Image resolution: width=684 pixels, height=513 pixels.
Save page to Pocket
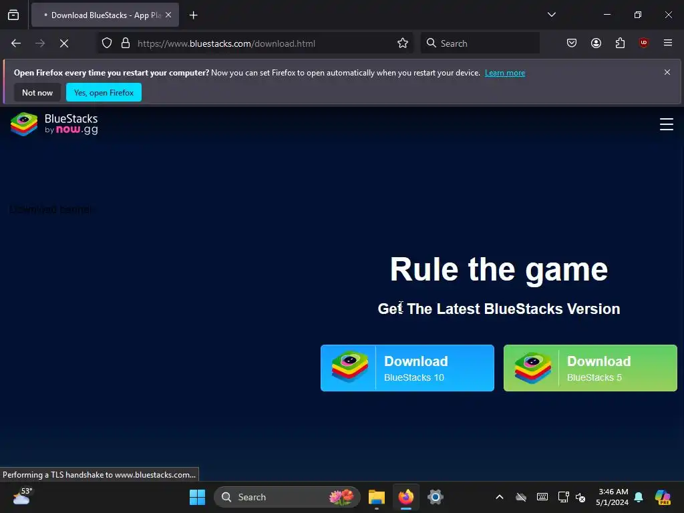[x=572, y=43]
